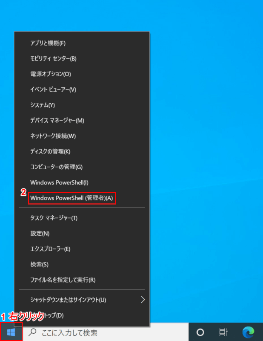Image resolution: width=263 pixels, height=341 pixels.
Task: Launch Windows PowerShell (管理者)(A)
Action: 82,198
